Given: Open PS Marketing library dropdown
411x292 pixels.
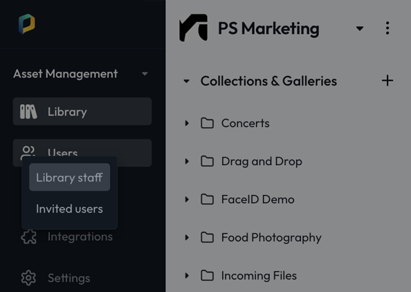Looking at the screenshot, I should (360, 28).
